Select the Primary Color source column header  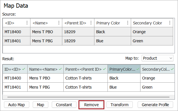click(113, 23)
